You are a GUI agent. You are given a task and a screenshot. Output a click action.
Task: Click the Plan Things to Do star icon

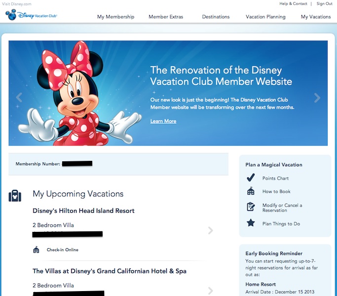251,223
